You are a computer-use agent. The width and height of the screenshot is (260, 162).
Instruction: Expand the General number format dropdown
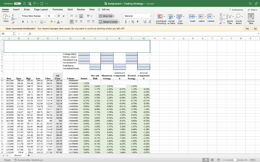click(x=150, y=16)
